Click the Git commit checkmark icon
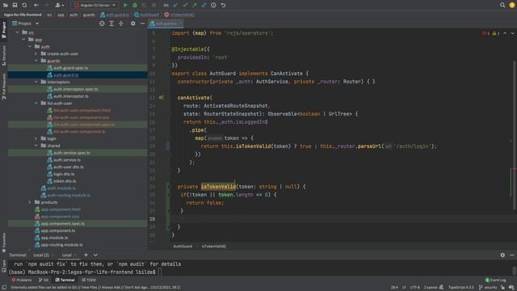This screenshot has height=291, width=517. tap(185, 6)
